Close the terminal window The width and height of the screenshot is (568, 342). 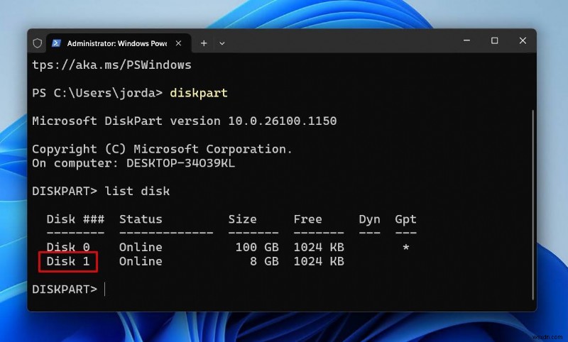pyautogui.click(x=523, y=40)
